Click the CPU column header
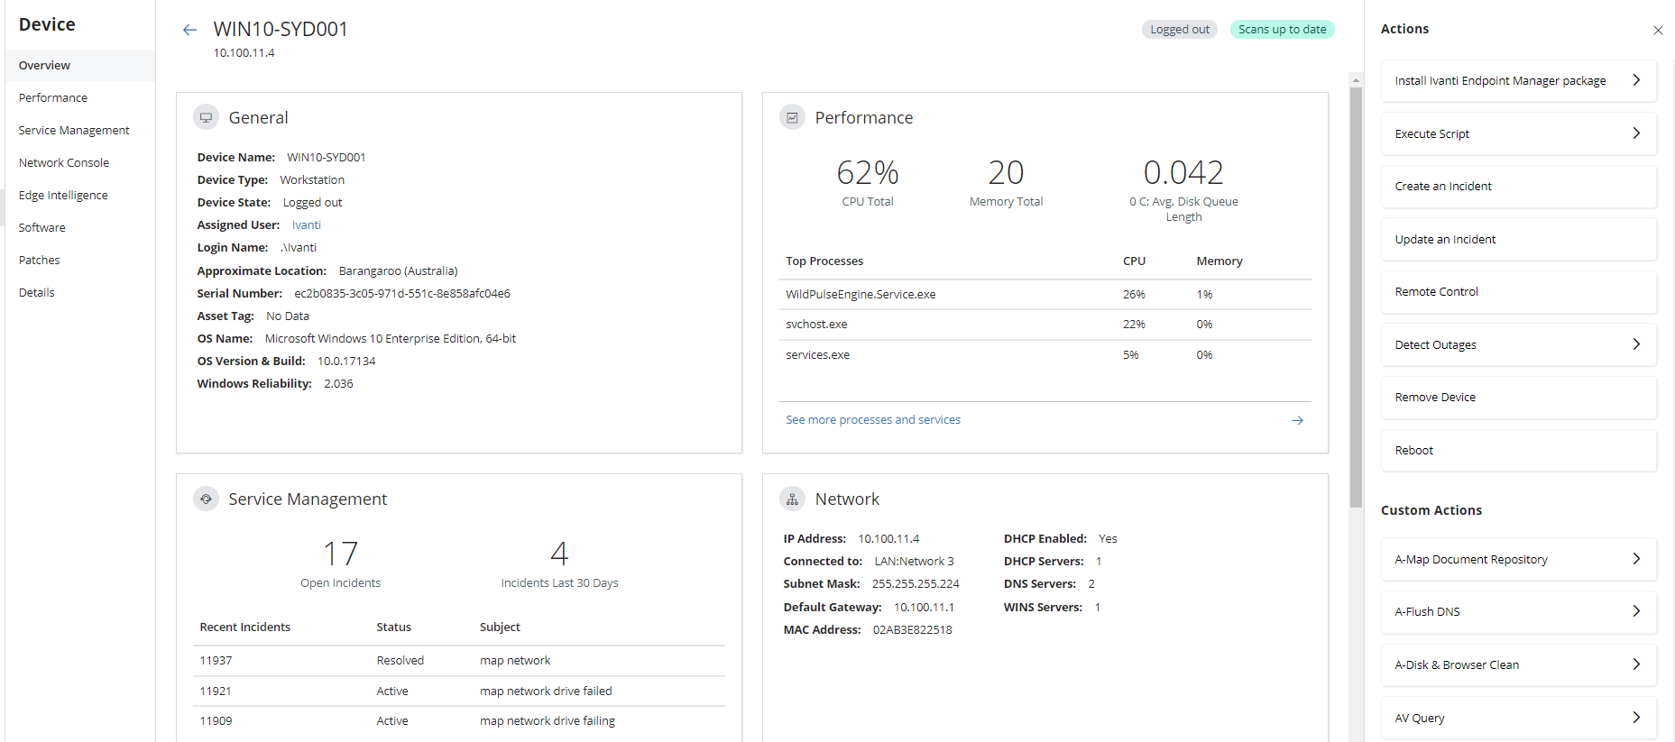This screenshot has width=1675, height=742. point(1134,261)
